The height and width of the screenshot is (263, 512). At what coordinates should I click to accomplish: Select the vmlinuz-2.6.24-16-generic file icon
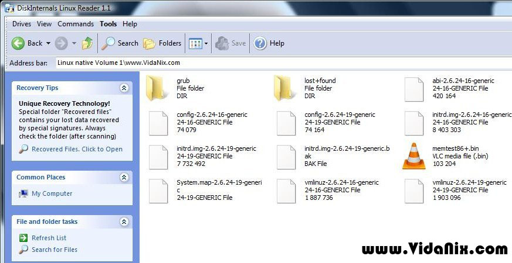pyautogui.click(x=286, y=191)
